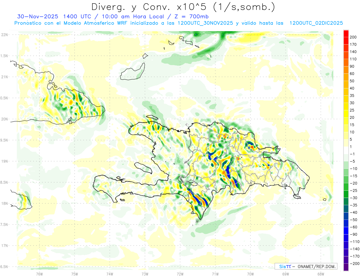Click the '71W' longitude label
The width and height of the screenshot is (360, 278).
click(215, 274)
